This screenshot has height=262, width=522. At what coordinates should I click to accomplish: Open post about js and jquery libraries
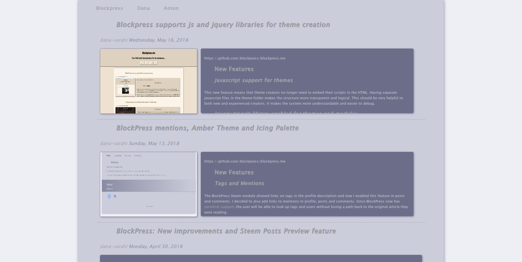point(223,25)
